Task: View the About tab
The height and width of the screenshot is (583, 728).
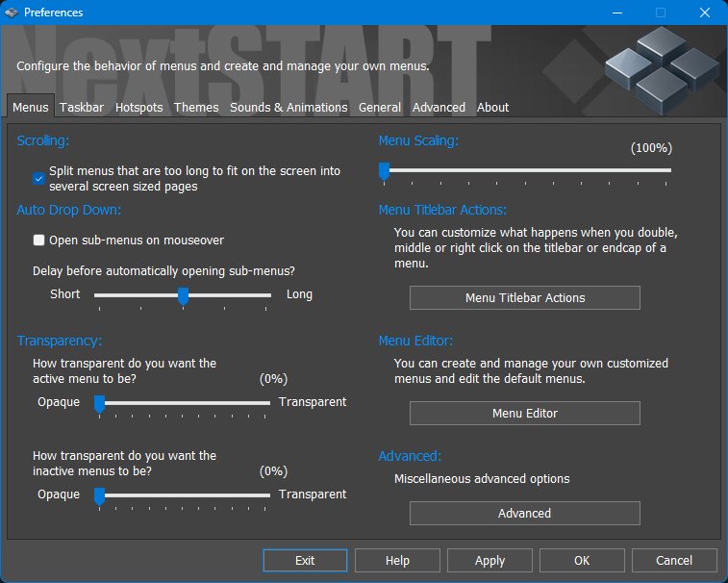Action: pyautogui.click(x=492, y=108)
